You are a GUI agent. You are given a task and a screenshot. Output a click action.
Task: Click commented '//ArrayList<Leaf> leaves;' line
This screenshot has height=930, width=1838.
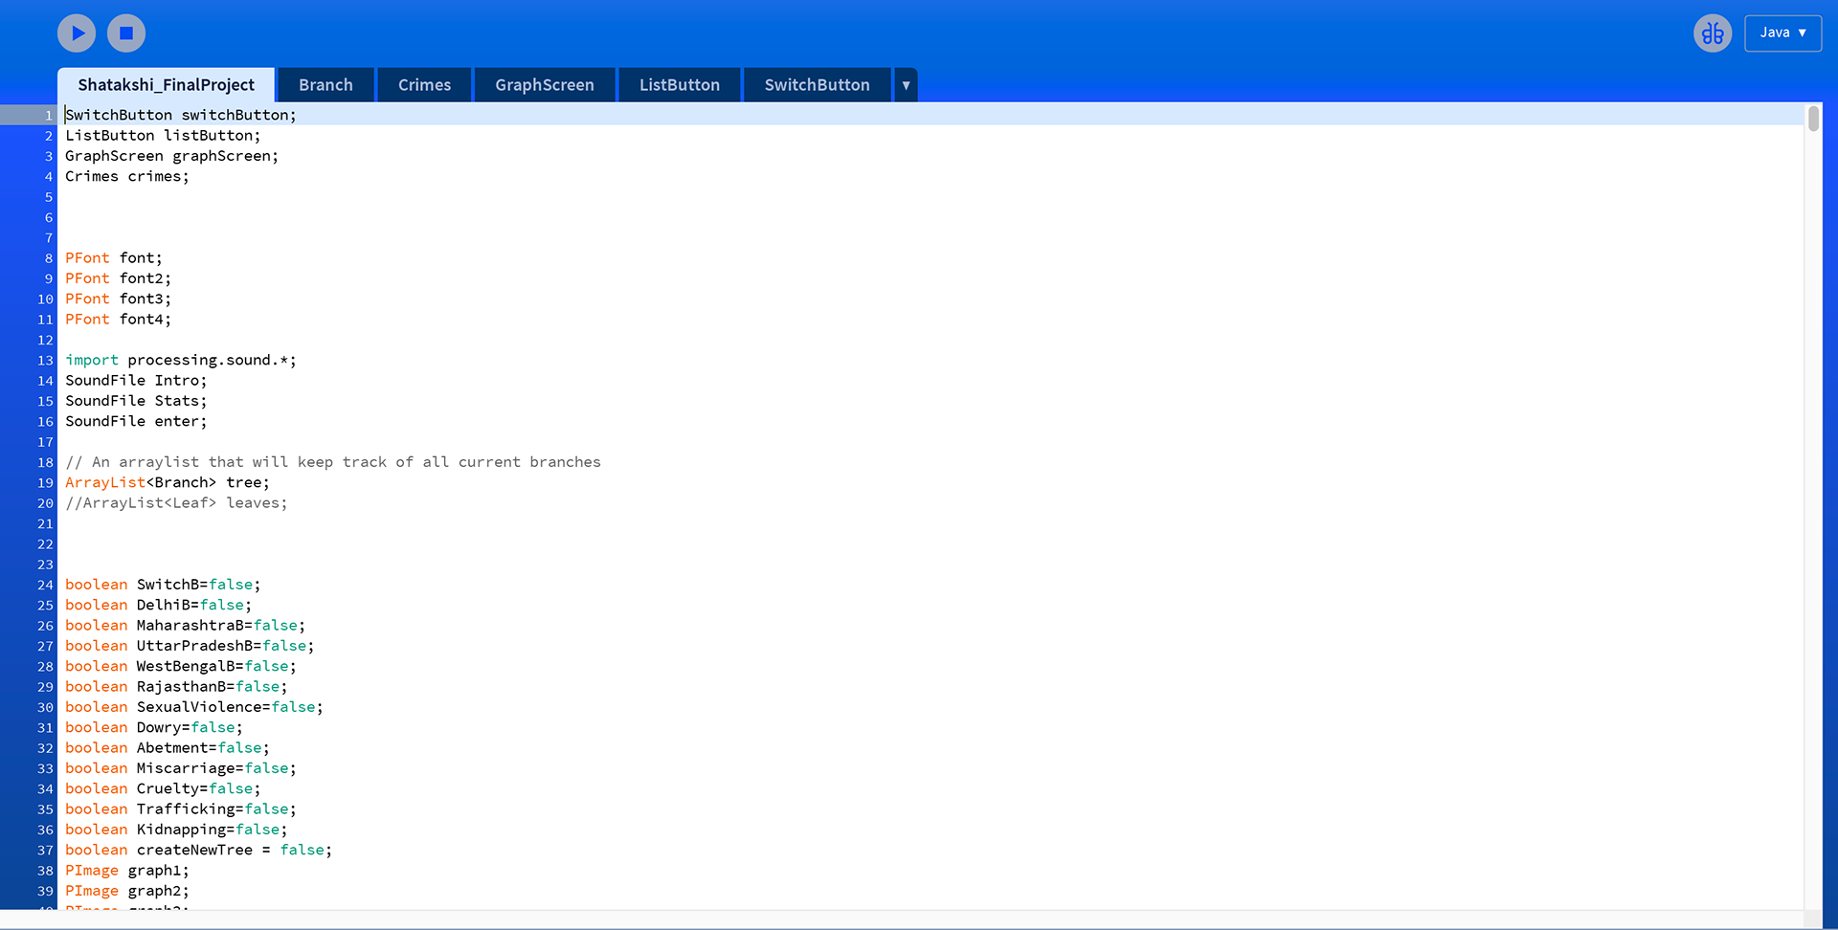176,503
